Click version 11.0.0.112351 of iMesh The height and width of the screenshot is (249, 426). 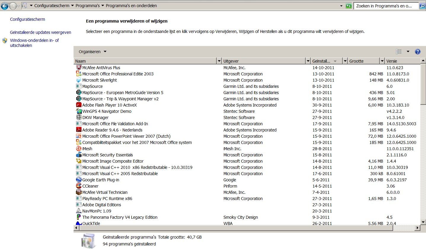click(400, 149)
